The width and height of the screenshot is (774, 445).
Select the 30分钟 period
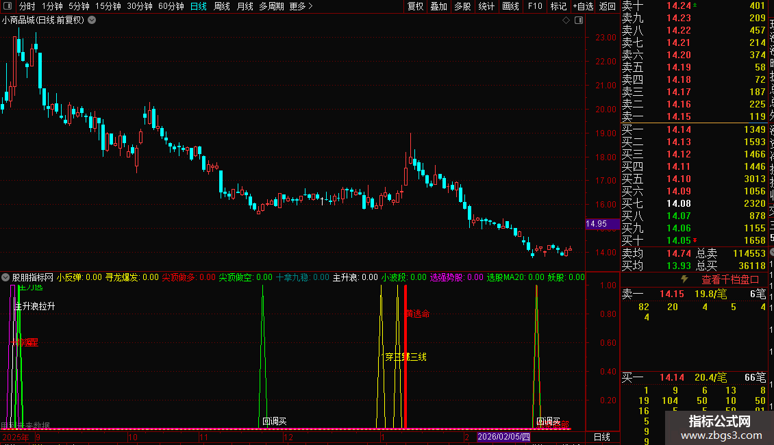(139, 6)
